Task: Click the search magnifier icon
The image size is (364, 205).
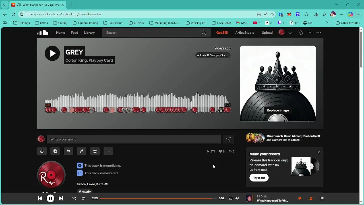Action: tap(204, 33)
